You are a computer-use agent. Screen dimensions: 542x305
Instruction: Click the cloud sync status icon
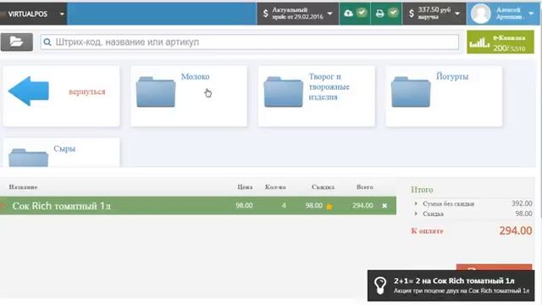coord(348,14)
